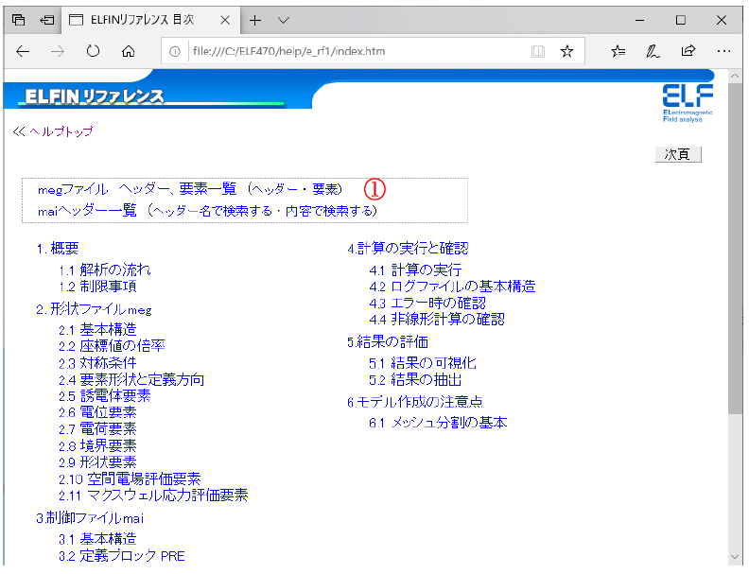Screen dimensions: 749x574
Task: Click the scrollbar up arrow
Action: 735,76
